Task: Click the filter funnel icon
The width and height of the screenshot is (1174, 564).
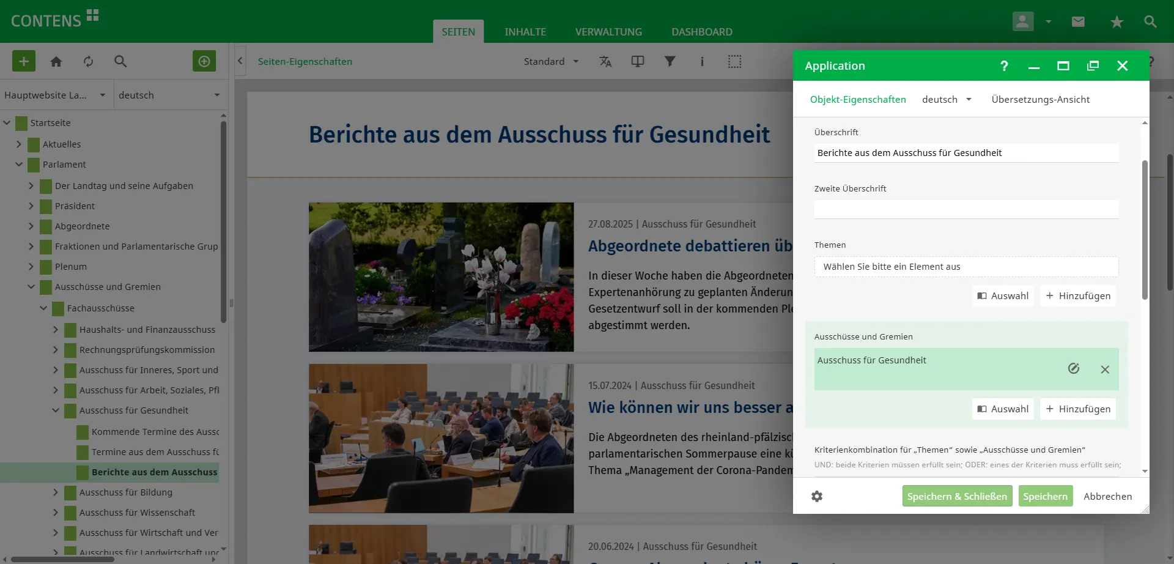Action: click(670, 61)
